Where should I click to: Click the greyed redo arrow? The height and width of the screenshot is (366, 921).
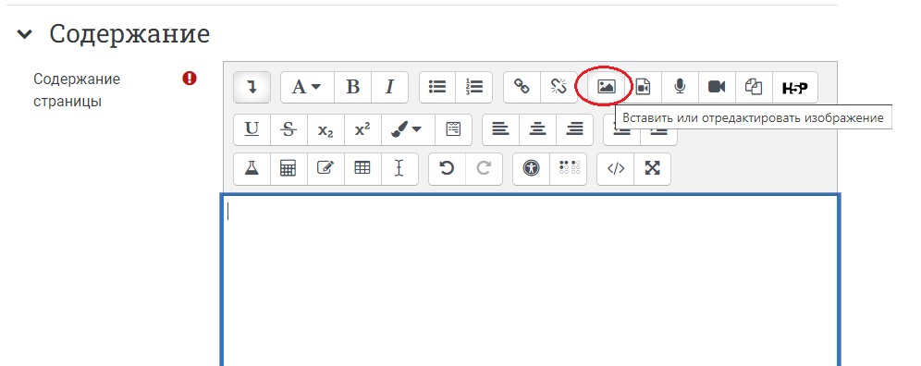(484, 168)
